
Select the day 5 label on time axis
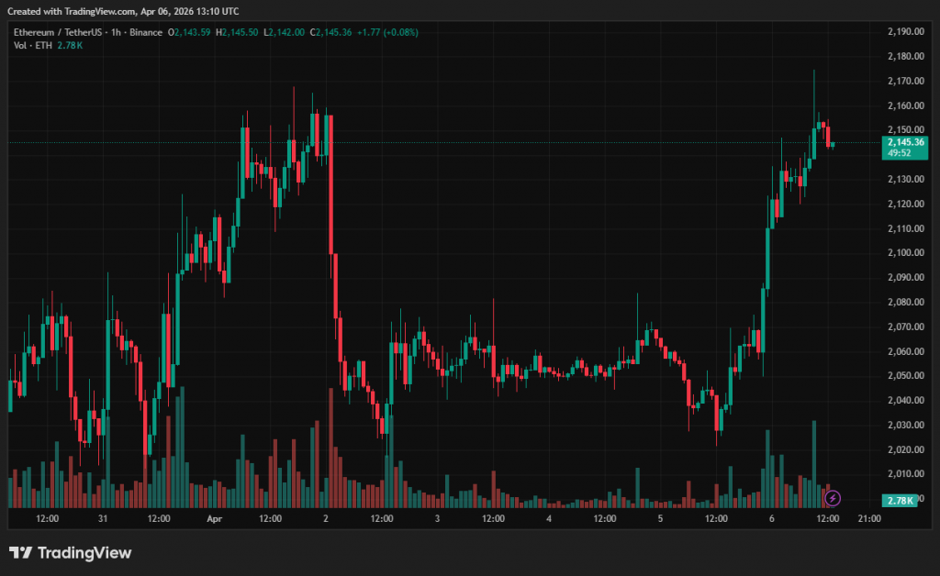(x=660, y=519)
